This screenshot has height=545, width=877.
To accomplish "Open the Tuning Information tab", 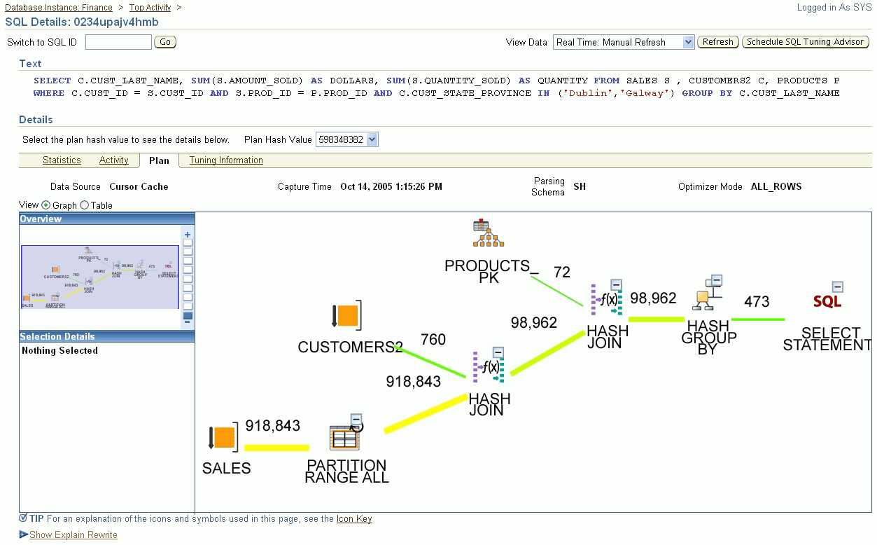I will [225, 160].
